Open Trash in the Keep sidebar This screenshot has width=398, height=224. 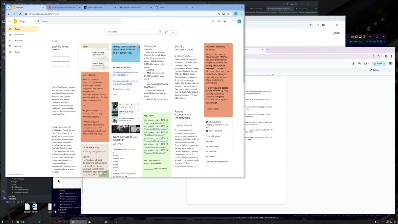[22, 52]
